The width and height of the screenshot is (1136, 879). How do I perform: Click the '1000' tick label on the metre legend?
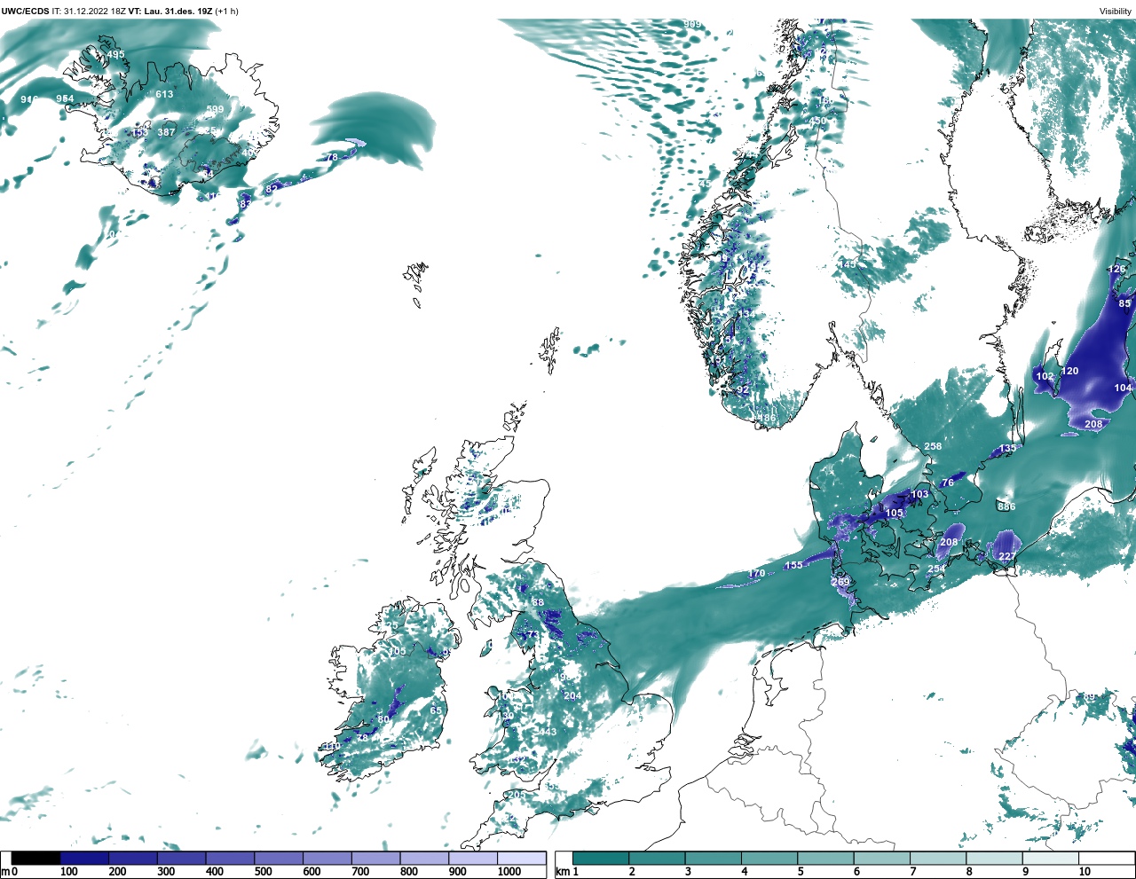[509, 872]
